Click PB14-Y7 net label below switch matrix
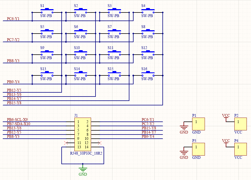Image resolution: width=251 pixels, height=180 pixels. pyautogui.click(x=14, y=99)
